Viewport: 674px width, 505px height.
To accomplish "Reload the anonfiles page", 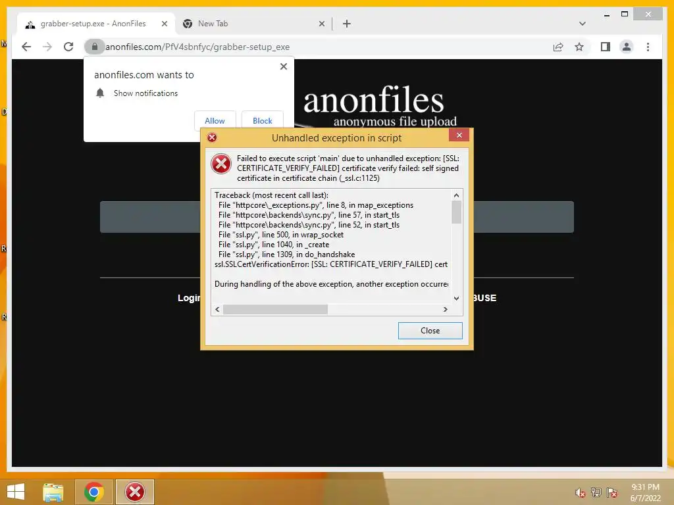I will pyautogui.click(x=68, y=47).
